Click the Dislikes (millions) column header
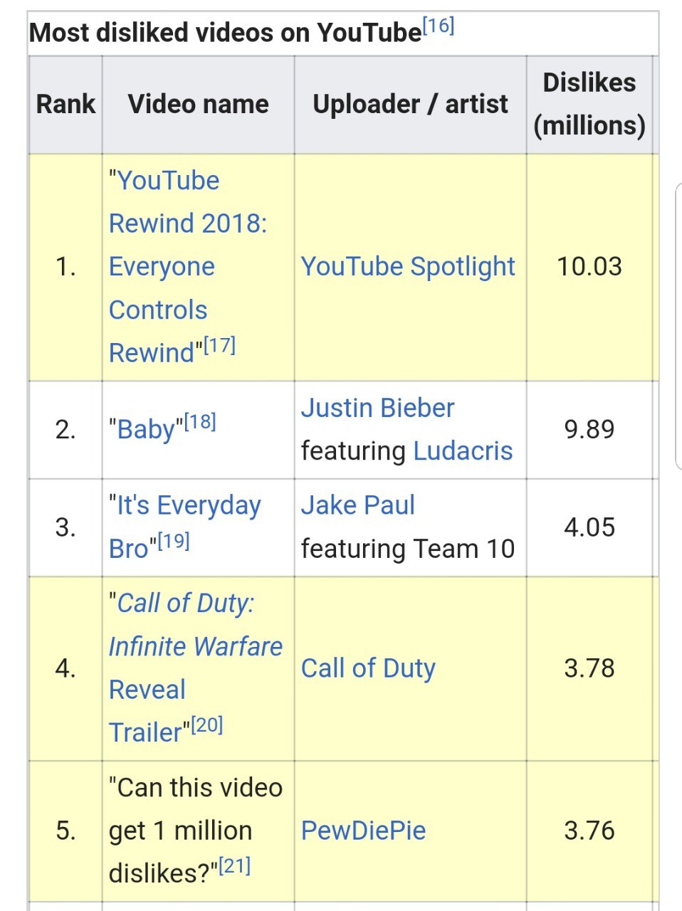 [x=589, y=105]
